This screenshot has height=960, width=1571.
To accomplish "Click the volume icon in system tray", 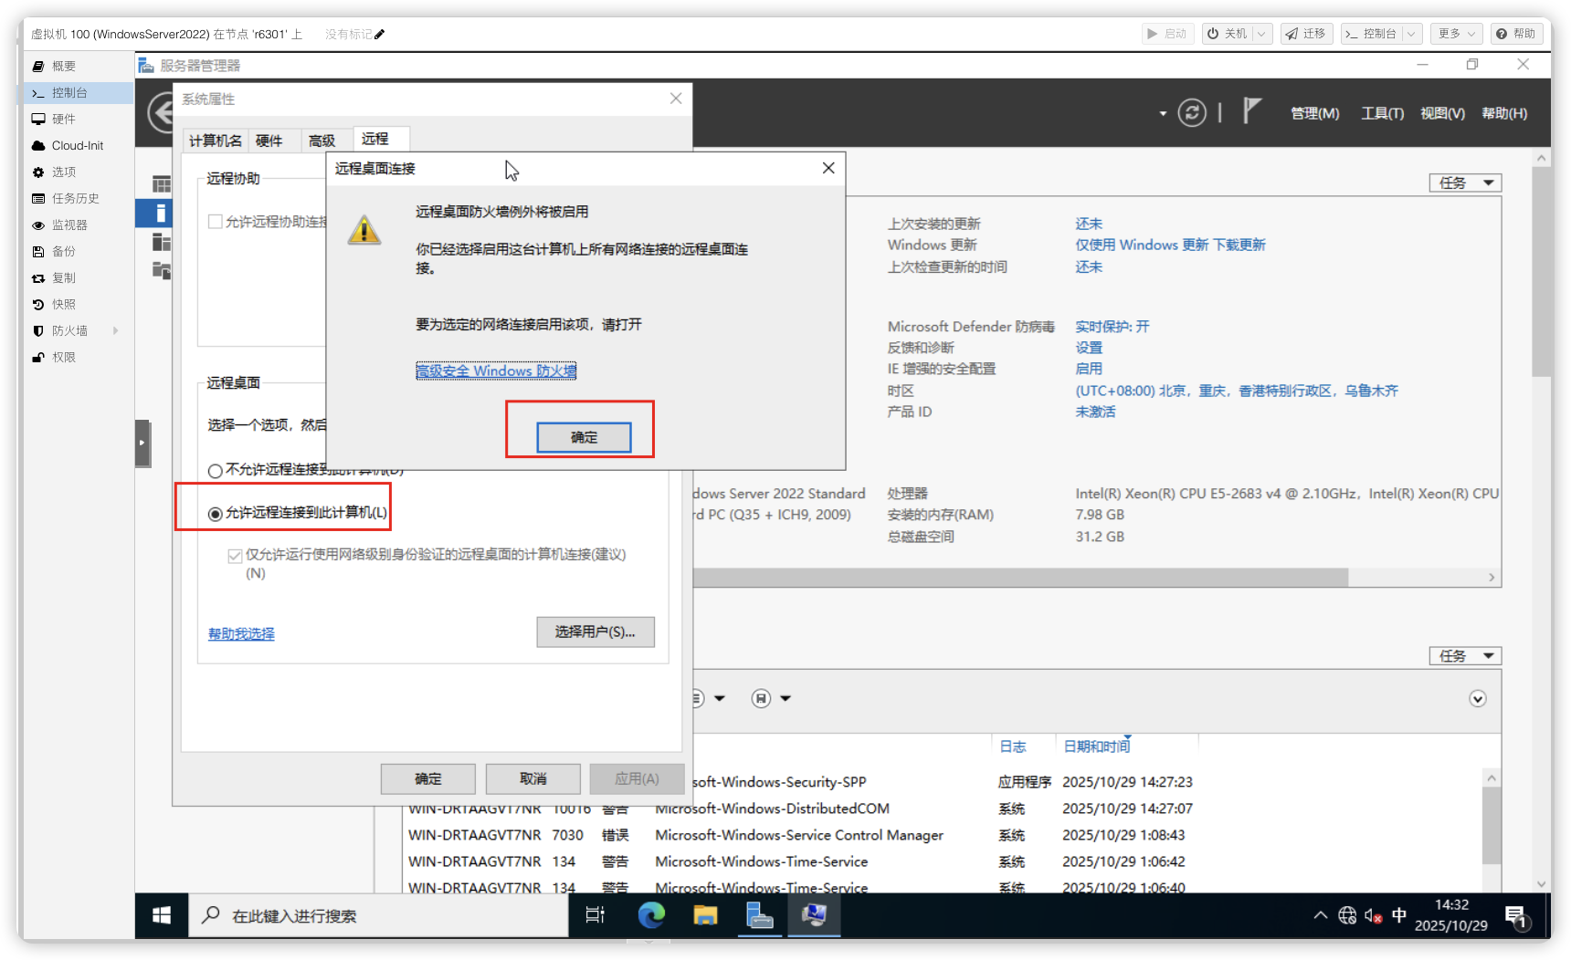I will tap(1373, 915).
